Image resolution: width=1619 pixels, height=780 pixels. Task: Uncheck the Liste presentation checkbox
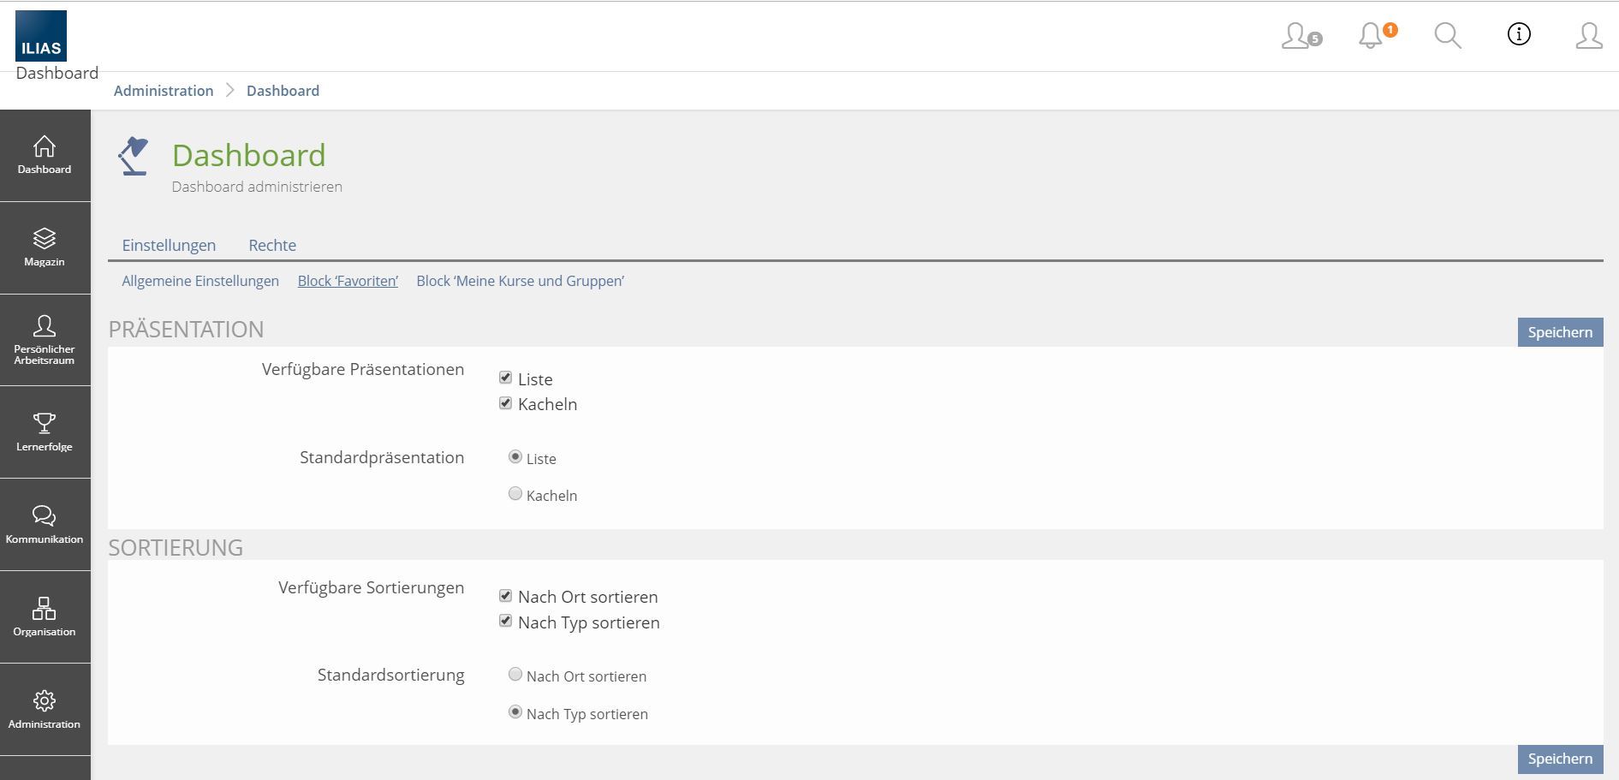pyautogui.click(x=506, y=378)
